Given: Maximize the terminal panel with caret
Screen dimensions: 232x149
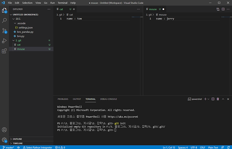Looking at the screenshot, I should coord(223,99).
